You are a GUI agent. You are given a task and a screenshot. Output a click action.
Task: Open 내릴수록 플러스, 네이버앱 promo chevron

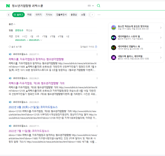[161, 58]
